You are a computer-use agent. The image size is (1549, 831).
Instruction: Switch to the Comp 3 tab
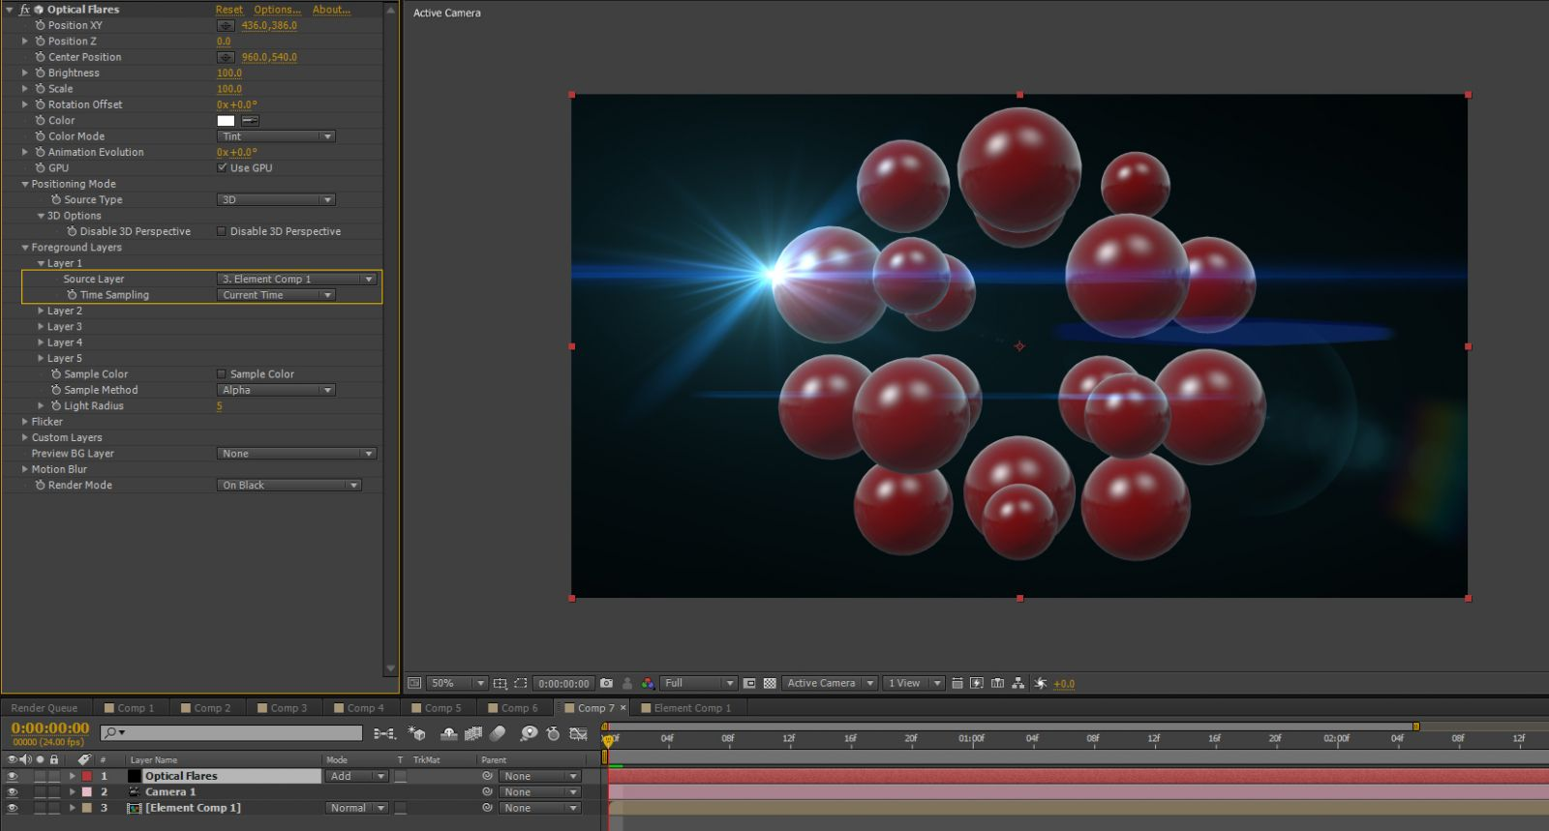click(283, 708)
